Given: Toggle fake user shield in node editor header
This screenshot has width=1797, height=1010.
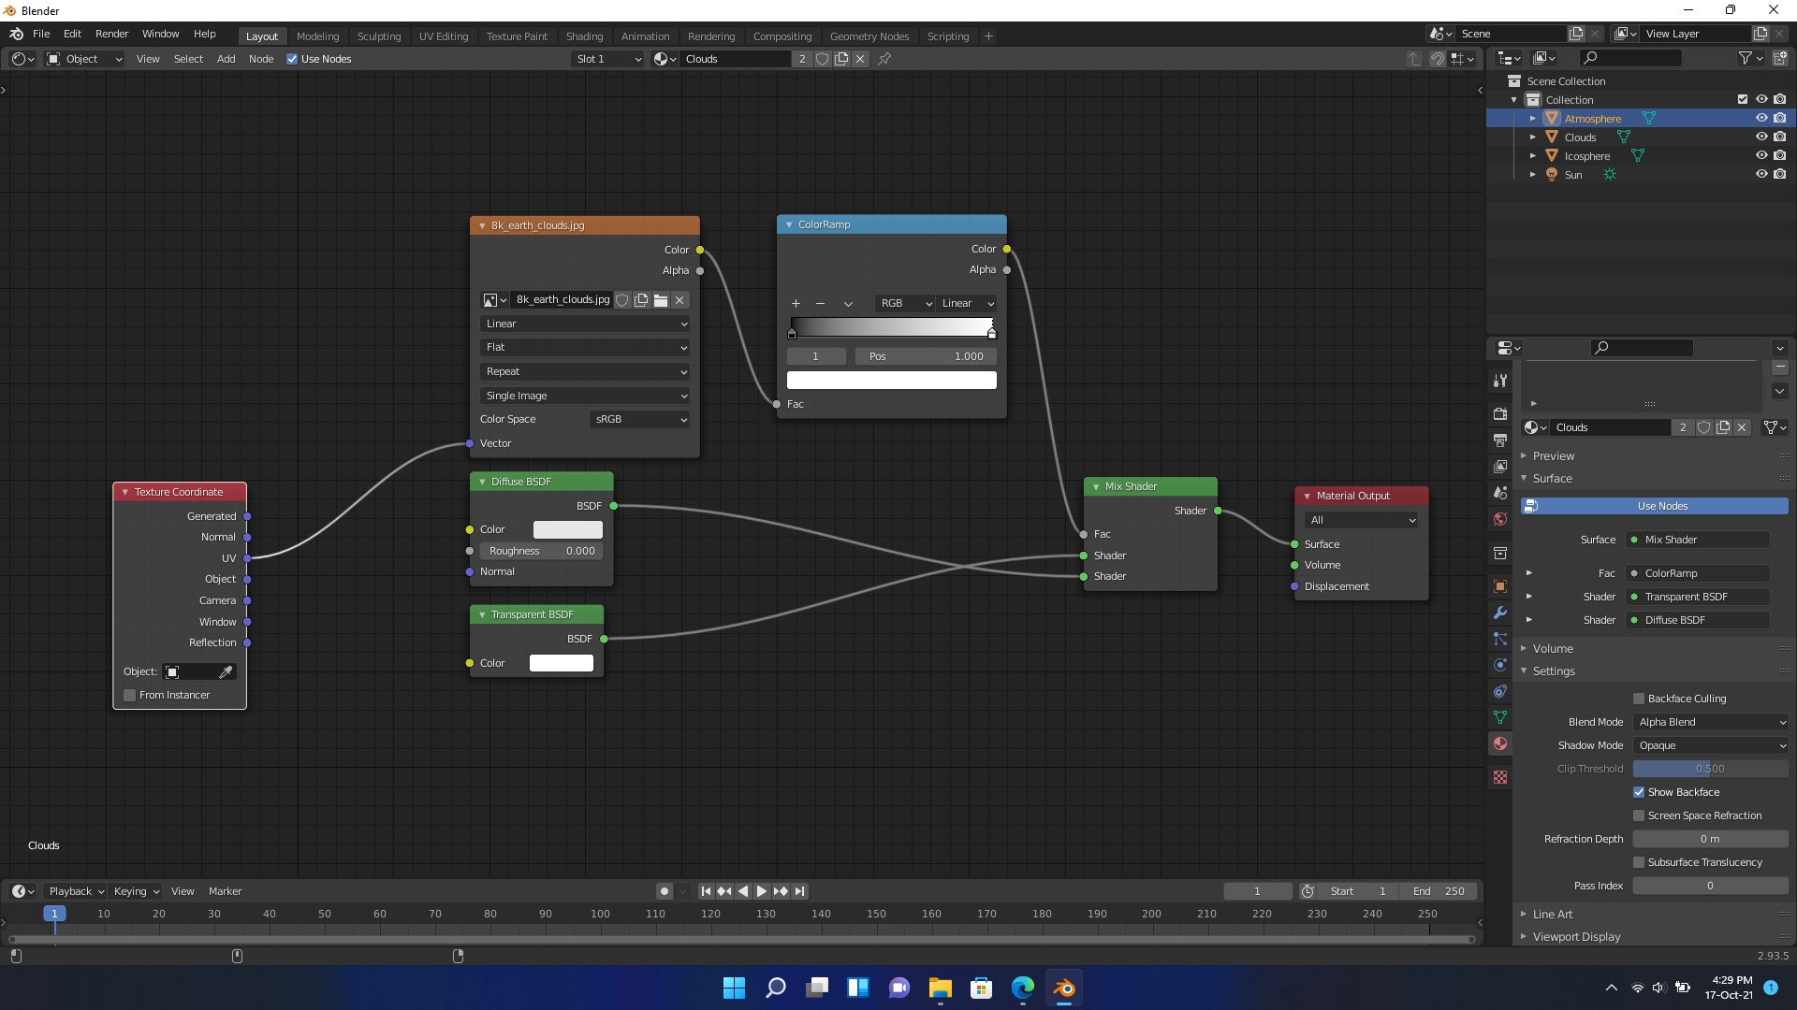Looking at the screenshot, I should click(x=822, y=59).
